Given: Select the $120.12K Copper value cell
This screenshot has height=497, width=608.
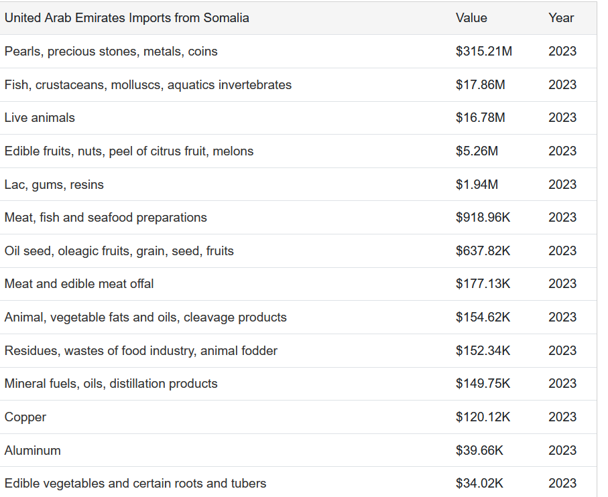Looking at the screenshot, I should point(483,417).
